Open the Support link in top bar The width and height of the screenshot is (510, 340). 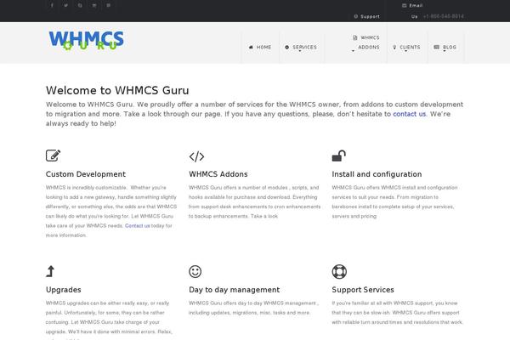click(367, 16)
